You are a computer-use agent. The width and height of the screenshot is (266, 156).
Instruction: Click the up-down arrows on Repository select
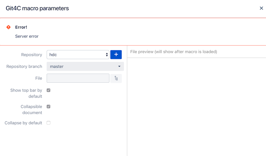click(x=107, y=55)
